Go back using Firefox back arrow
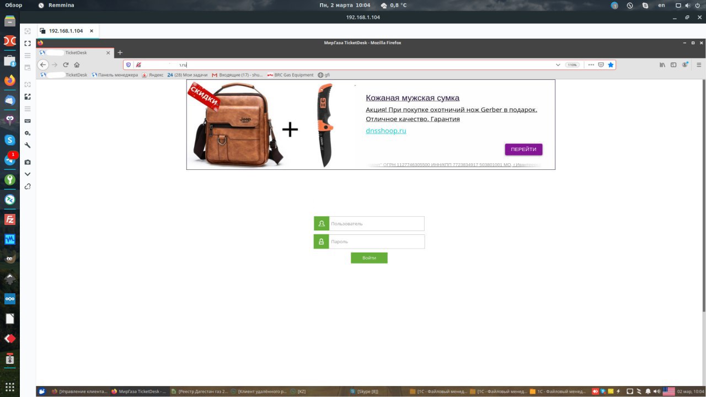 pyautogui.click(x=43, y=65)
